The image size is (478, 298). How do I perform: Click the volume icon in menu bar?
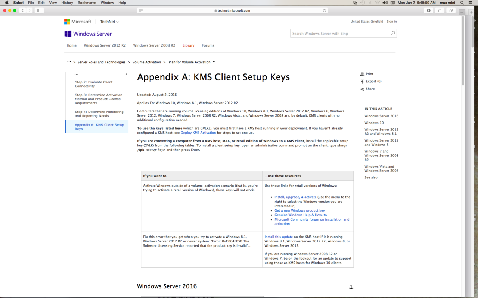pos(385,3)
